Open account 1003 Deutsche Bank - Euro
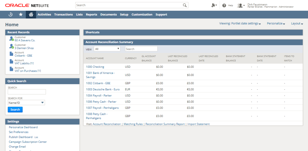 click(103, 89)
